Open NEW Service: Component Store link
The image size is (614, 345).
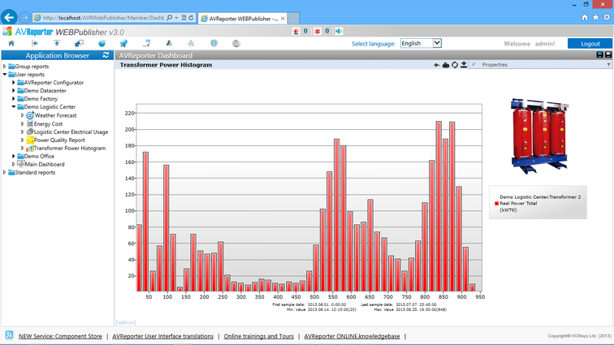pos(60,336)
